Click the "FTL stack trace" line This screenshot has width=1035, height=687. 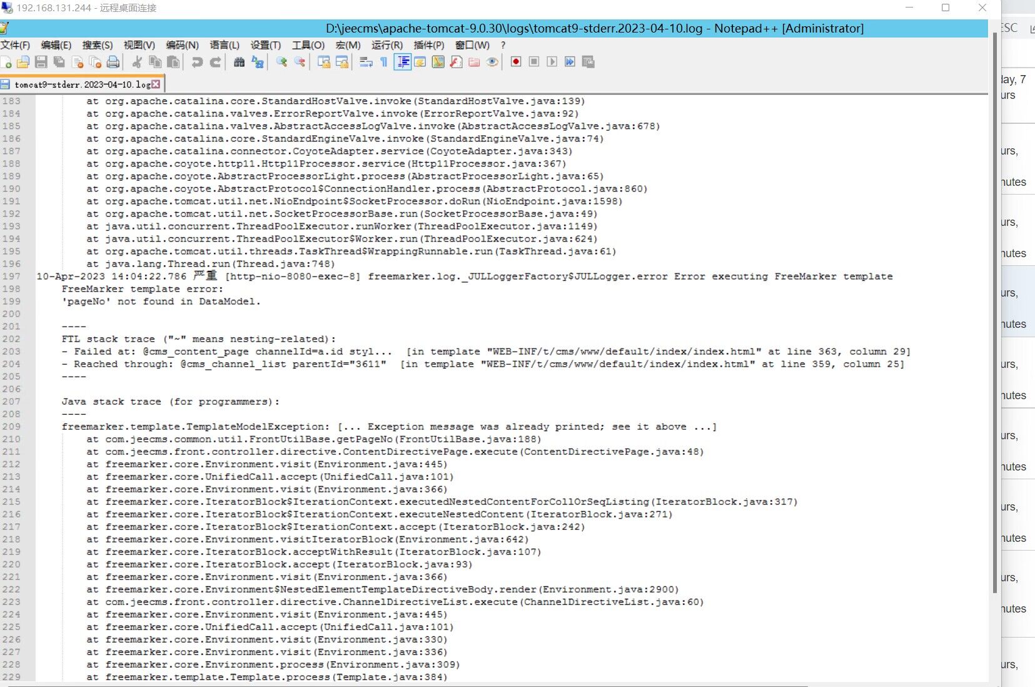[x=199, y=339]
